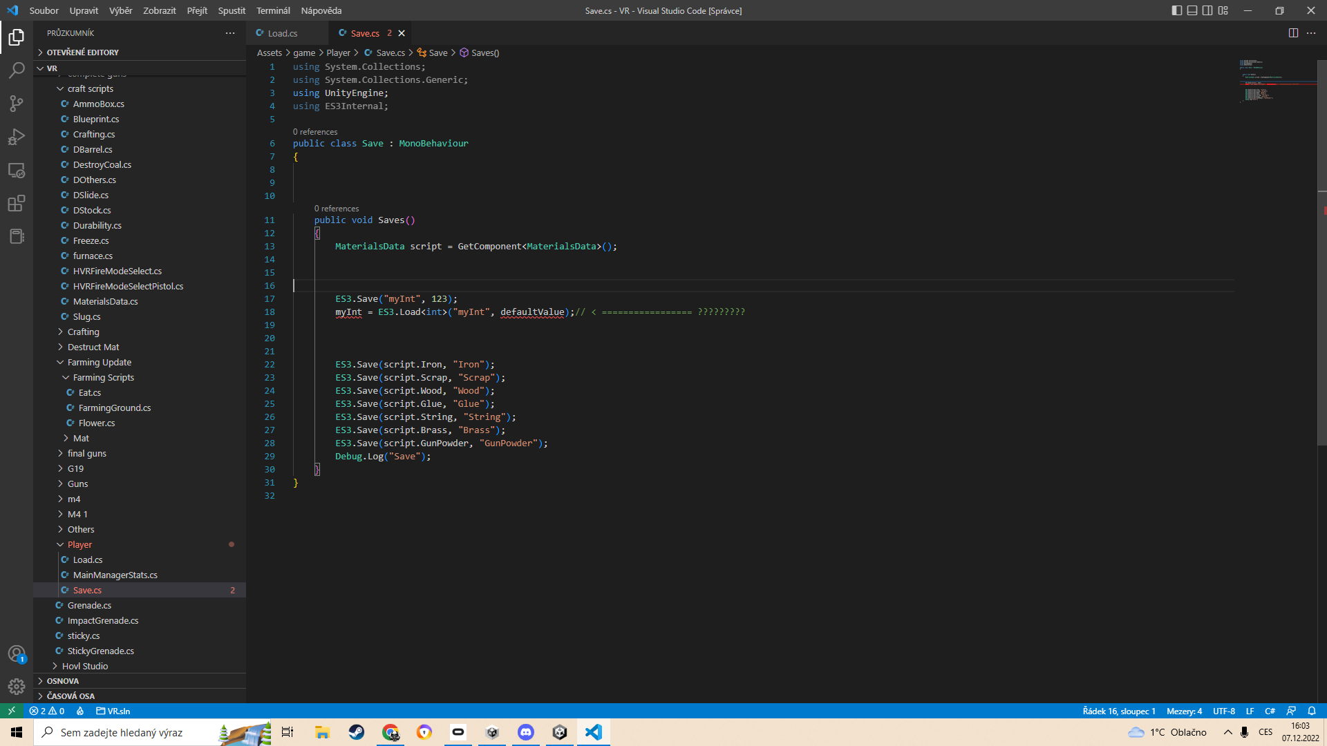The width and height of the screenshot is (1327, 746).
Task: Expand the OTEVŘENÉ EDITORY section
Action: pyautogui.click(x=140, y=52)
